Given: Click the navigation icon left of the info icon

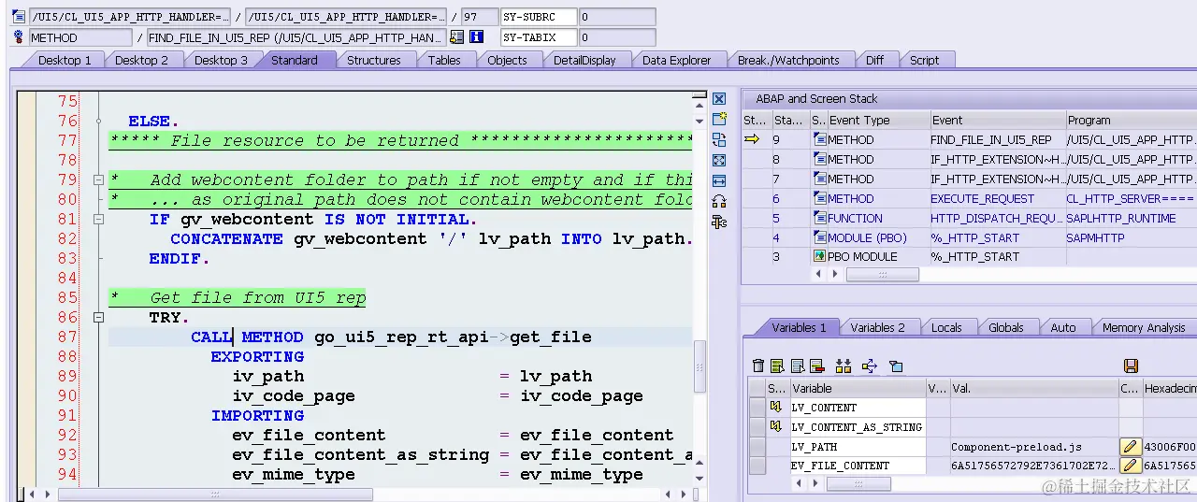Looking at the screenshot, I should pyautogui.click(x=456, y=37).
